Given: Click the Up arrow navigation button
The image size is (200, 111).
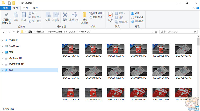Looking at the screenshot, I should (18, 32).
